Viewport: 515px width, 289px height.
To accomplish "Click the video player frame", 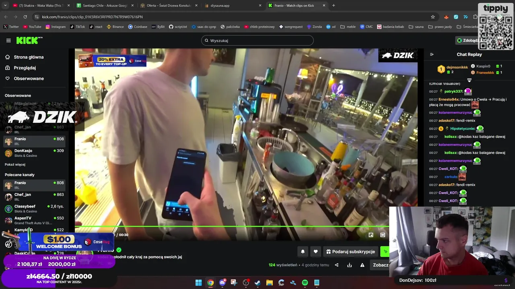I will click(x=246, y=144).
